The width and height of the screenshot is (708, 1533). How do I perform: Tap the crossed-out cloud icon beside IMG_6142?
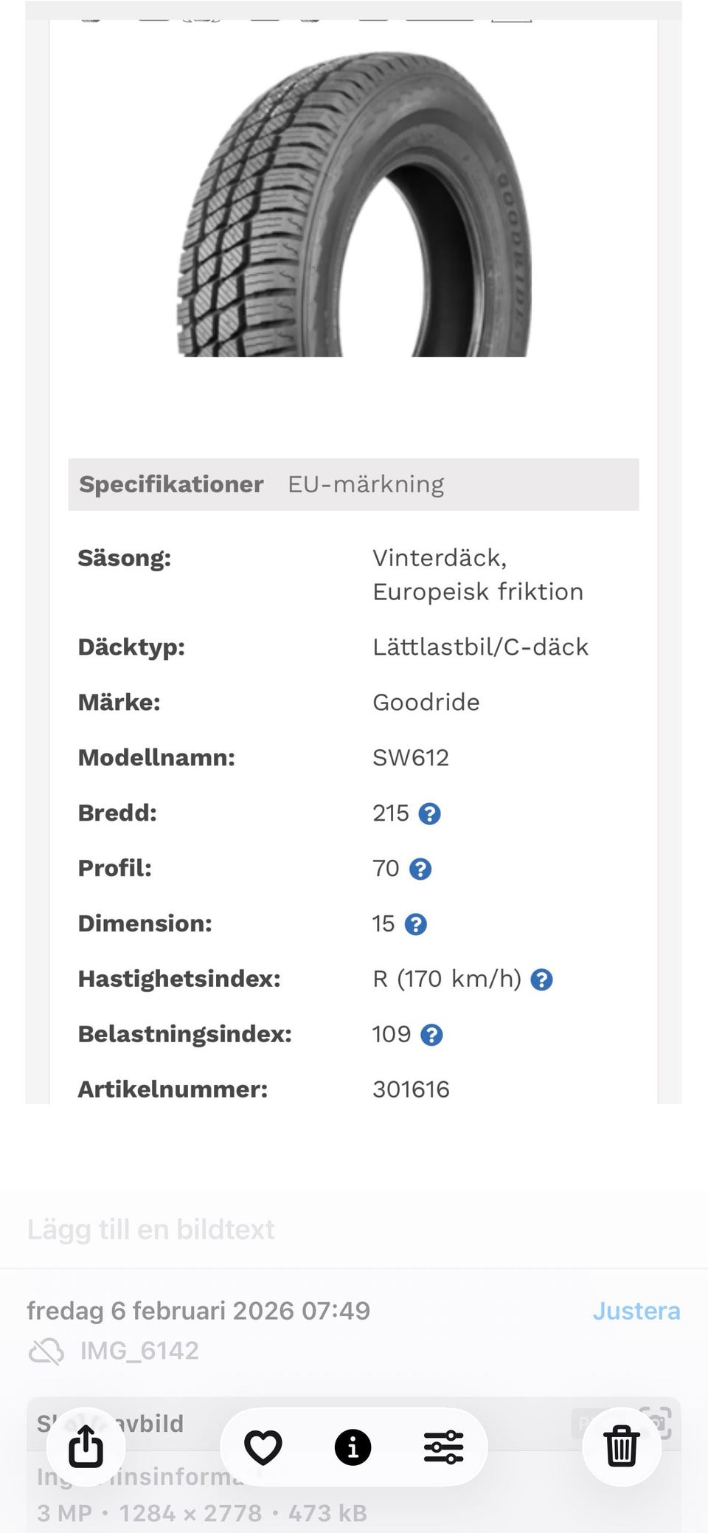[46, 1351]
